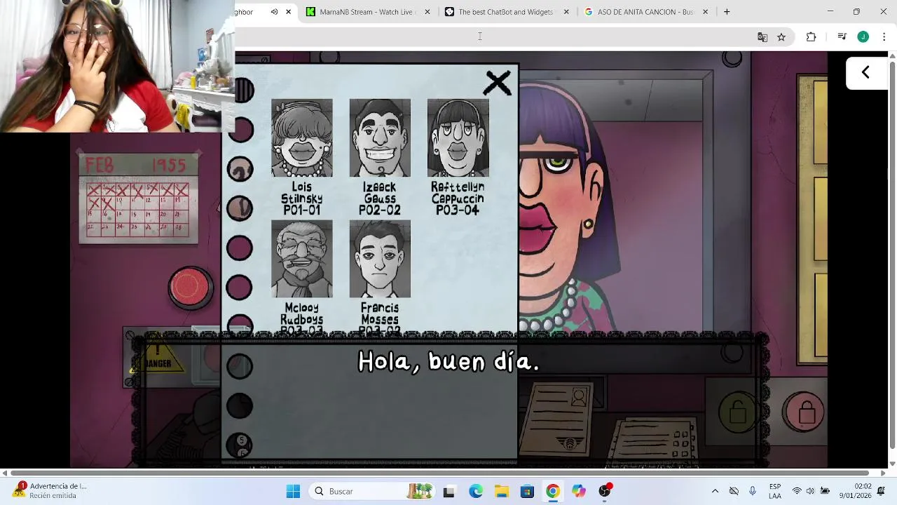The width and height of the screenshot is (897, 505).
Task: Mute the tab with the speaker icon
Action: (274, 12)
